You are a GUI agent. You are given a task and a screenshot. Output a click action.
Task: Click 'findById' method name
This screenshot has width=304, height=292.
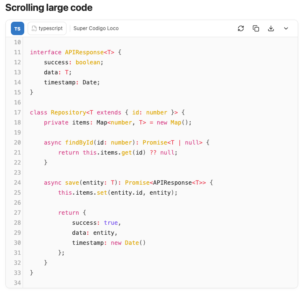[x=79, y=142]
